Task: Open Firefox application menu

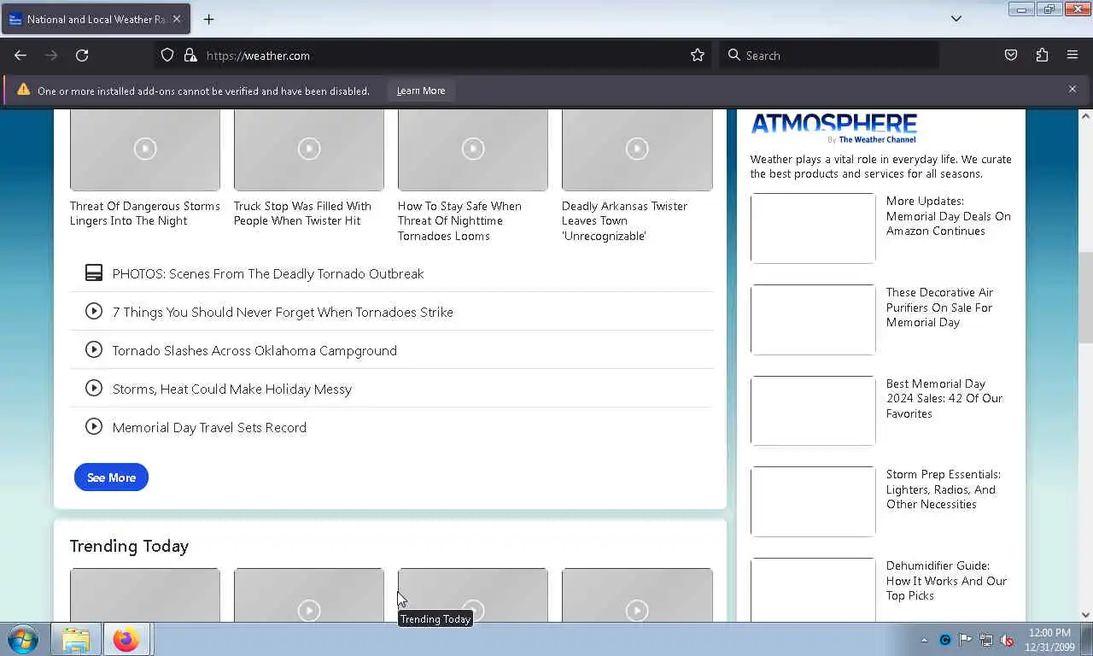Action: click(1073, 56)
